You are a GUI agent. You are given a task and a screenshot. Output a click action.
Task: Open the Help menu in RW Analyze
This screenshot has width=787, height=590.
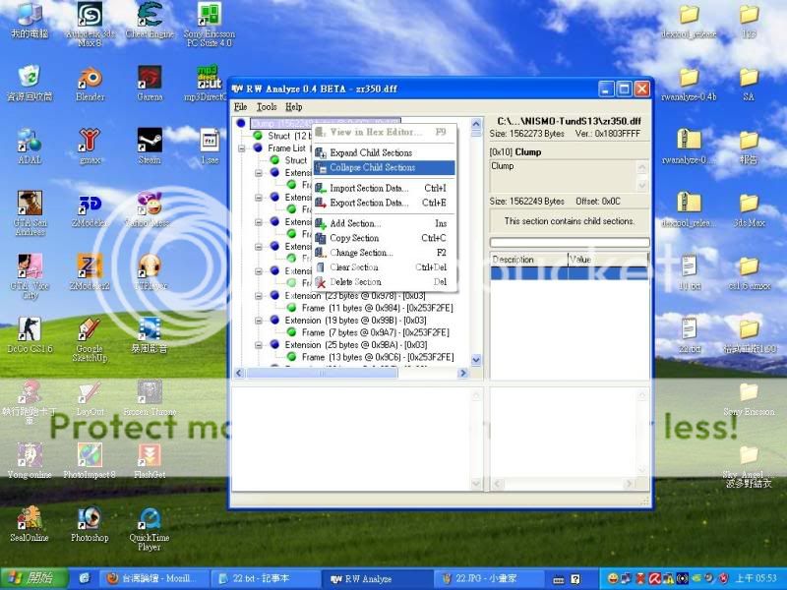click(293, 106)
